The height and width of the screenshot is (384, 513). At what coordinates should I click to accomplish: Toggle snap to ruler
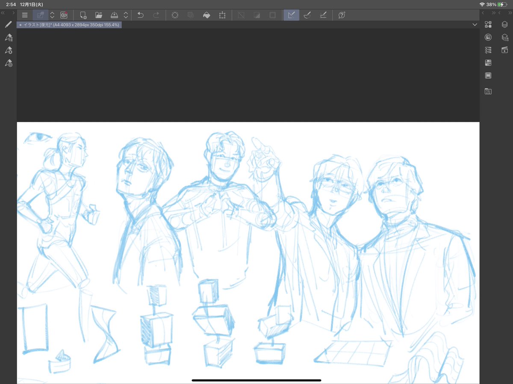point(291,15)
